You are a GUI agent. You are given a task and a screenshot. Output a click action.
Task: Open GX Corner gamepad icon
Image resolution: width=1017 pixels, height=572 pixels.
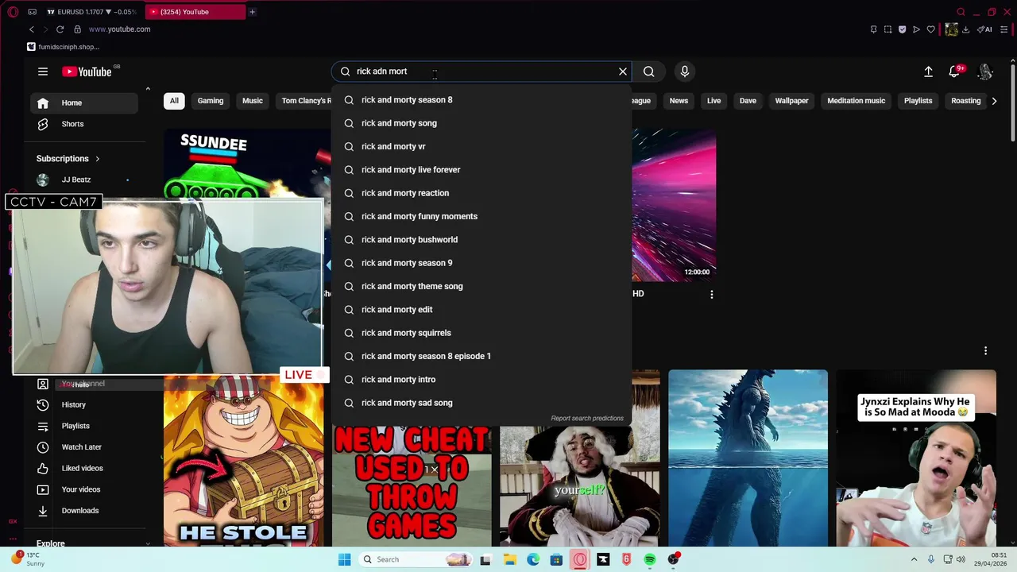click(x=32, y=12)
